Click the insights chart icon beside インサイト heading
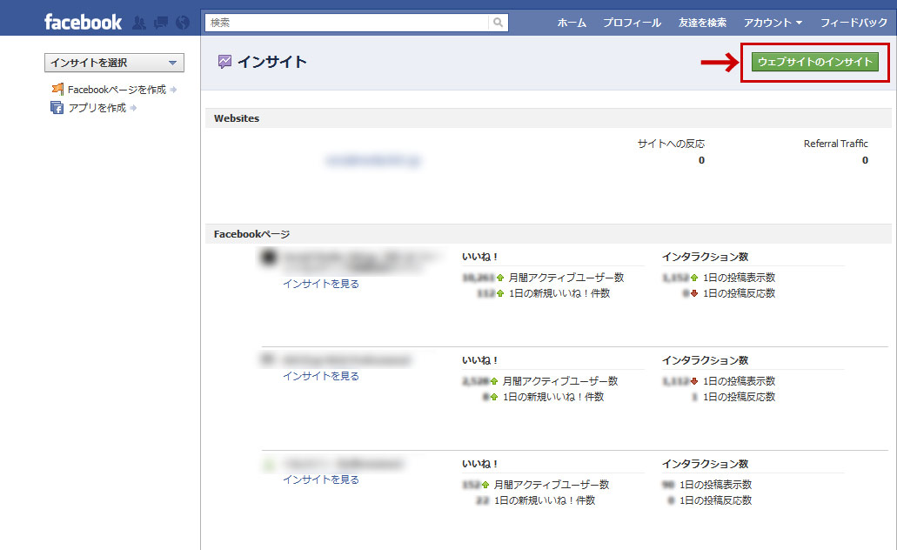The height and width of the screenshot is (550, 897). [x=224, y=61]
